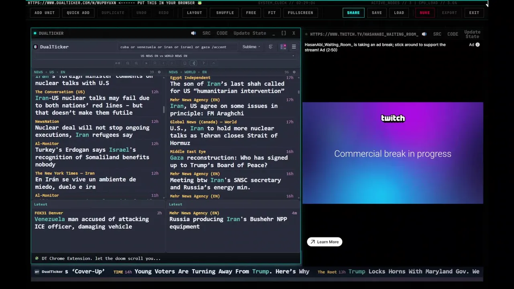
Task: Click the colorful layout grid icon
Action: (x=283, y=47)
